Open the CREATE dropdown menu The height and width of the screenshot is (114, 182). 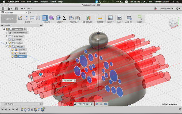coord(48,22)
